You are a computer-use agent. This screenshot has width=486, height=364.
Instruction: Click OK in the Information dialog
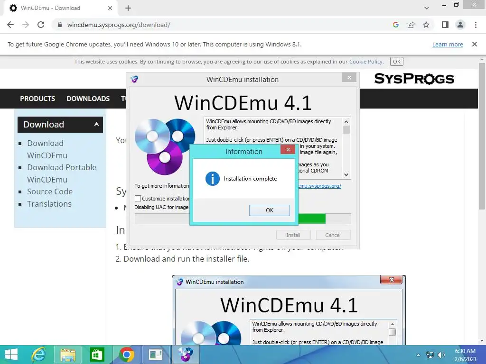[x=270, y=210]
